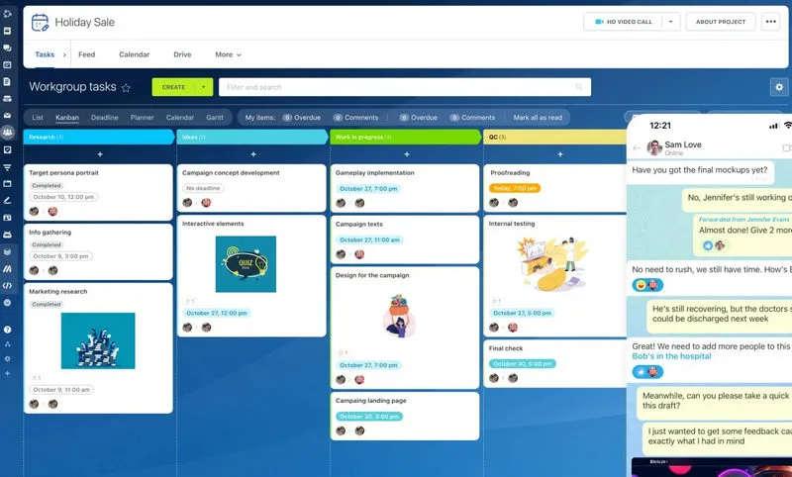Click the Filter and search field
792x477 pixels.
click(405, 87)
